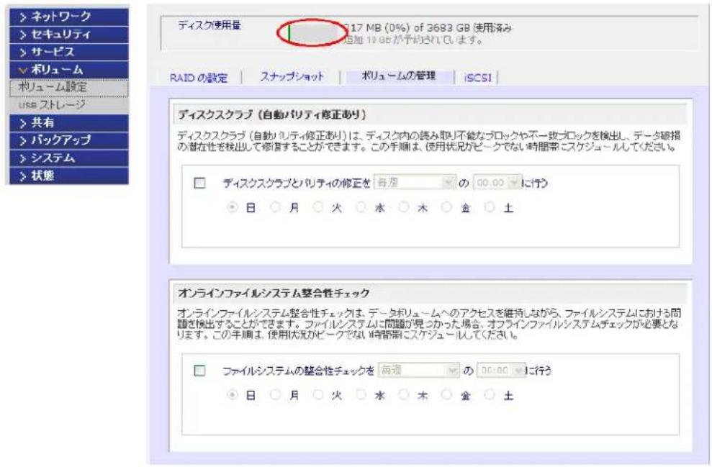Switch to the RAID の設定 tab

[199, 78]
